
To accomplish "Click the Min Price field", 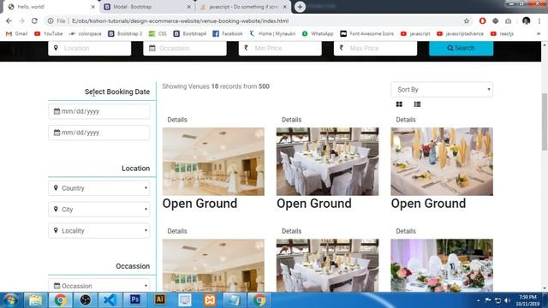I will pos(280,48).
